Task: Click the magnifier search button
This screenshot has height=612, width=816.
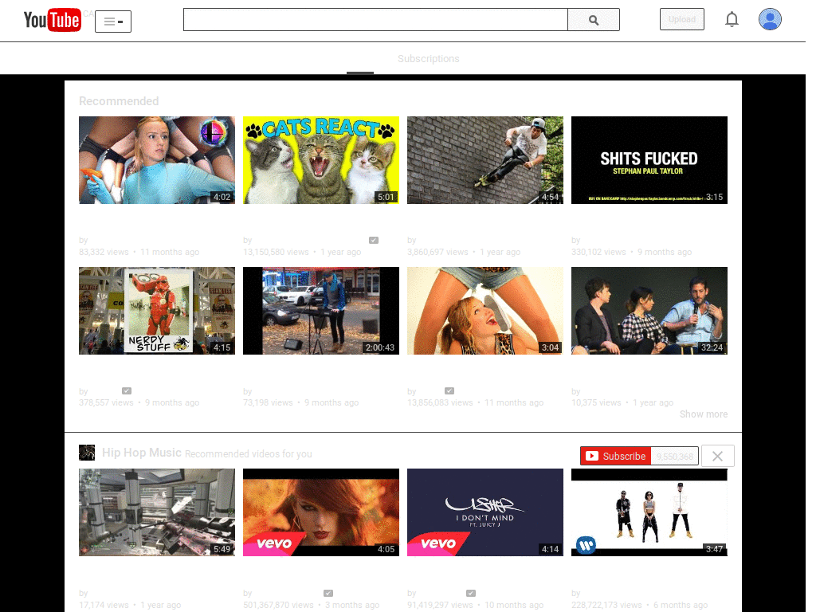Action: [x=594, y=20]
